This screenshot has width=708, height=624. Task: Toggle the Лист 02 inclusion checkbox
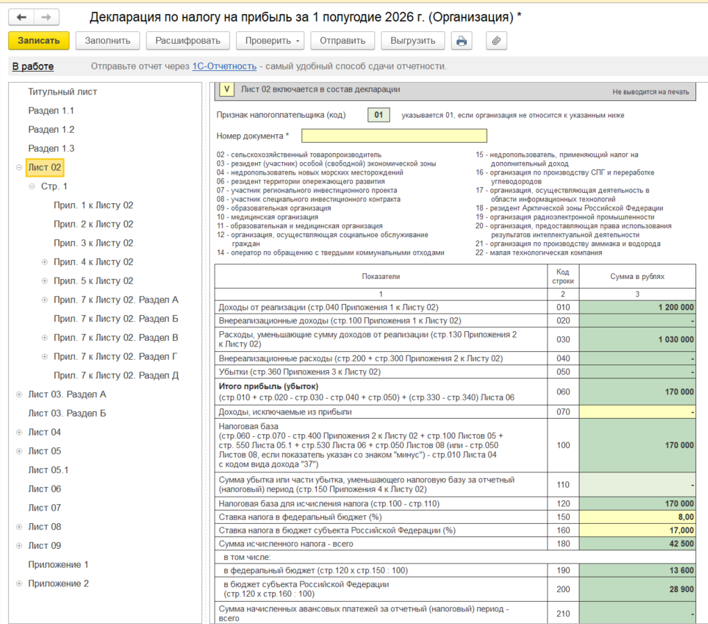227,89
